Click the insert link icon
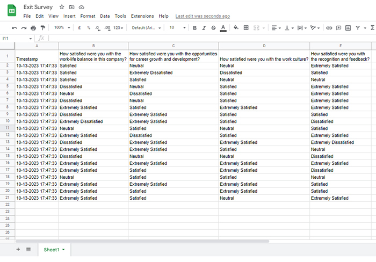Screen dimensions: 376x262 click(x=329, y=28)
